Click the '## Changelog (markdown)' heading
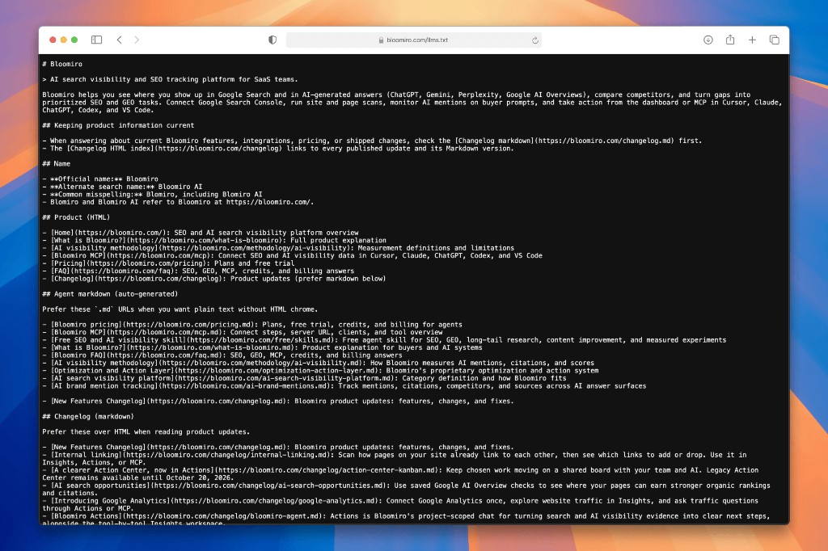The width and height of the screenshot is (828, 551). [88, 416]
